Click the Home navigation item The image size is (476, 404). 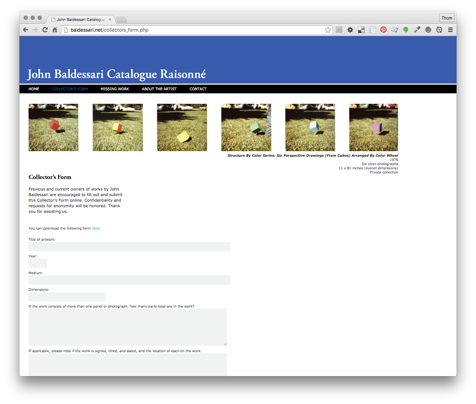point(34,89)
